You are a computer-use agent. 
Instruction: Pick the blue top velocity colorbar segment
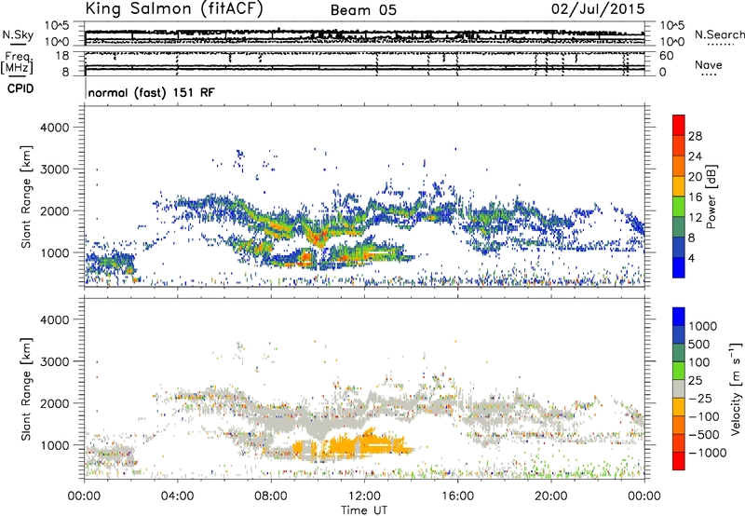click(679, 317)
